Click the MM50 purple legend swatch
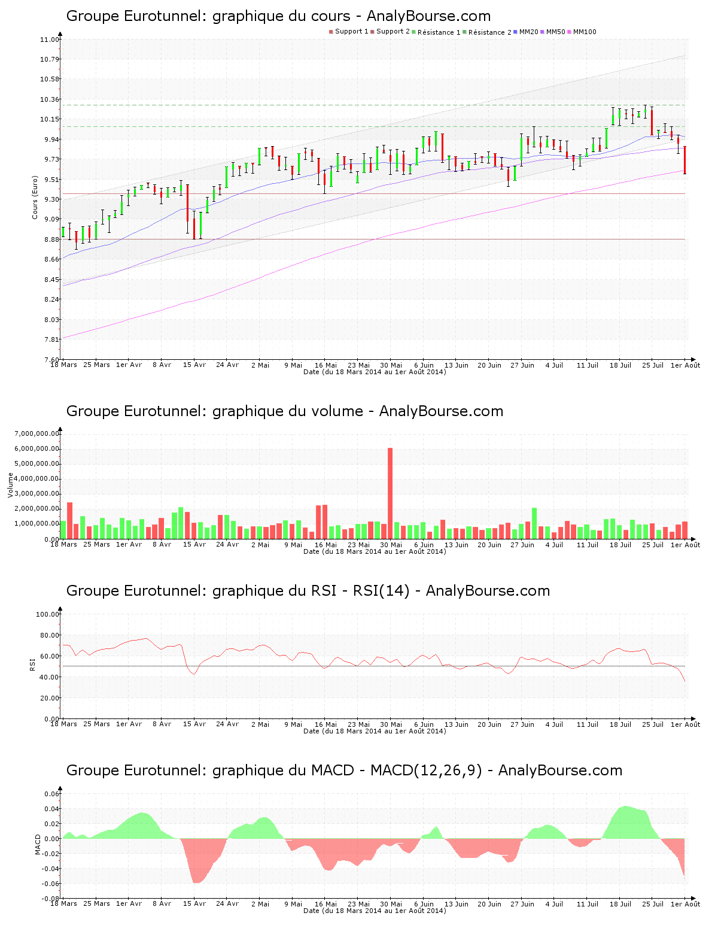This screenshot has height=928, width=718. [542, 32]
